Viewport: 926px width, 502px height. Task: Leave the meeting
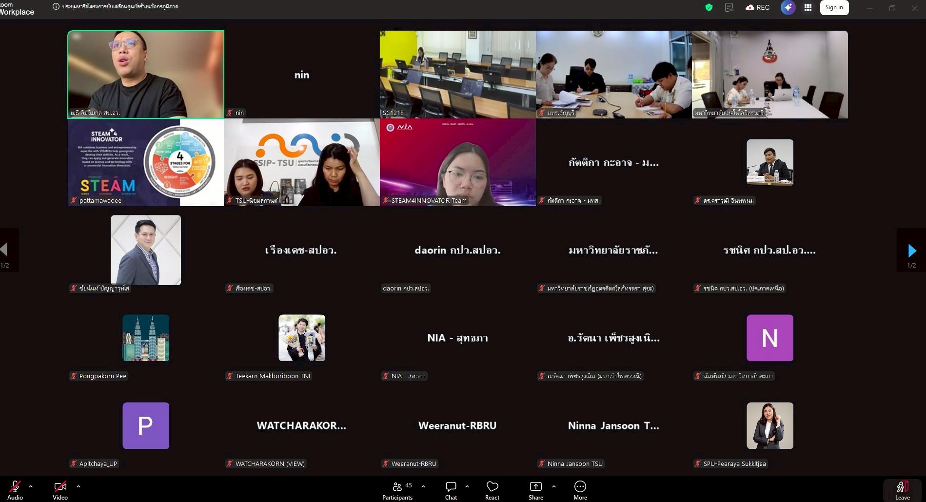point(902,490)
